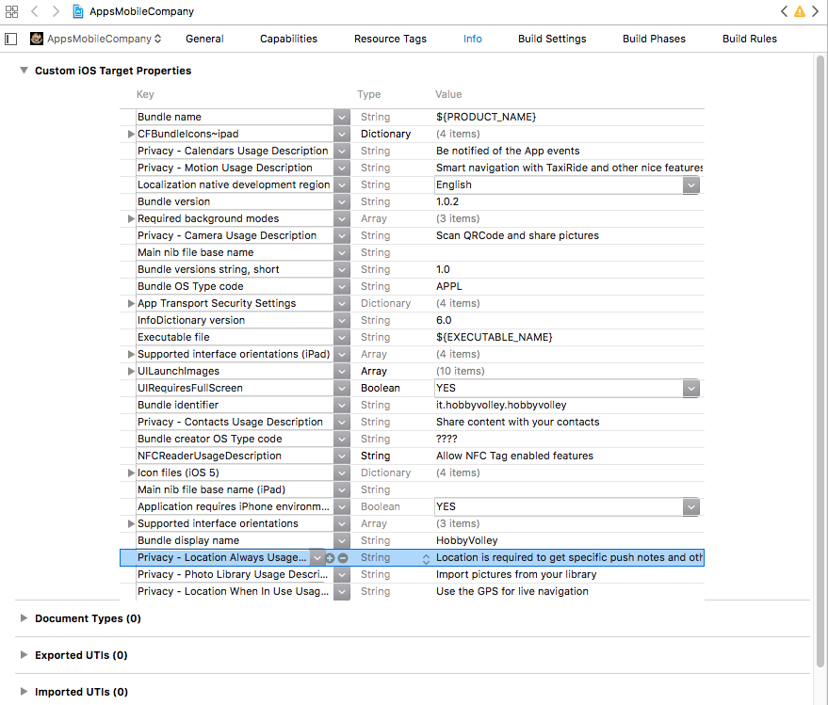828x705 pixels.
Task: Open the General tab
Action: (204, 39)
